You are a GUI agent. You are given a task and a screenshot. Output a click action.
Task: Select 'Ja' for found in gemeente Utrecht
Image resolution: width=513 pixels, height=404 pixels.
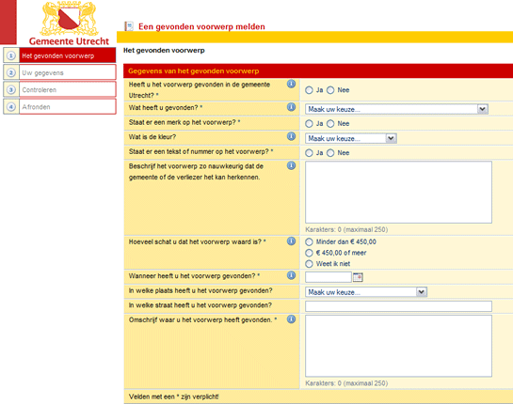309,90
